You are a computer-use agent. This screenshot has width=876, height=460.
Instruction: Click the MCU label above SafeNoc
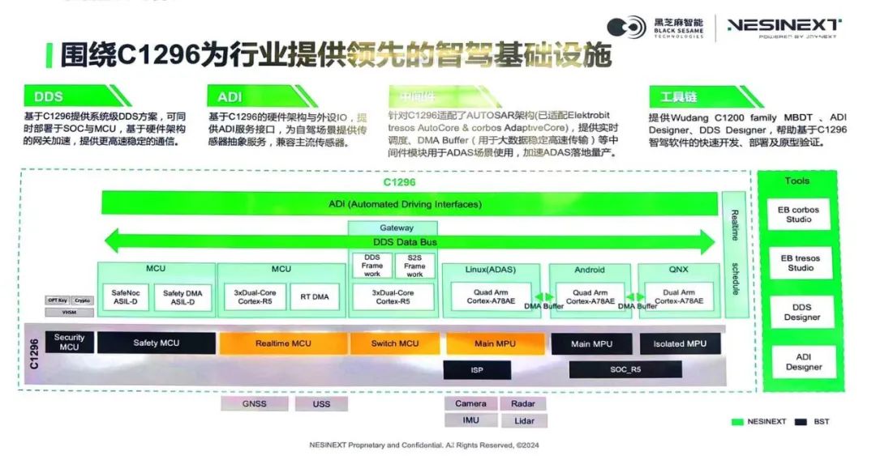click(156, 269)
